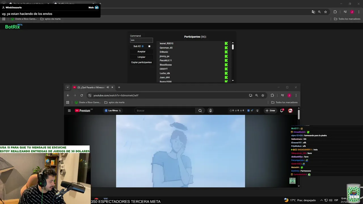Enable the Sub X2 checkbox
363x204 pixels.
coord(149,46)
